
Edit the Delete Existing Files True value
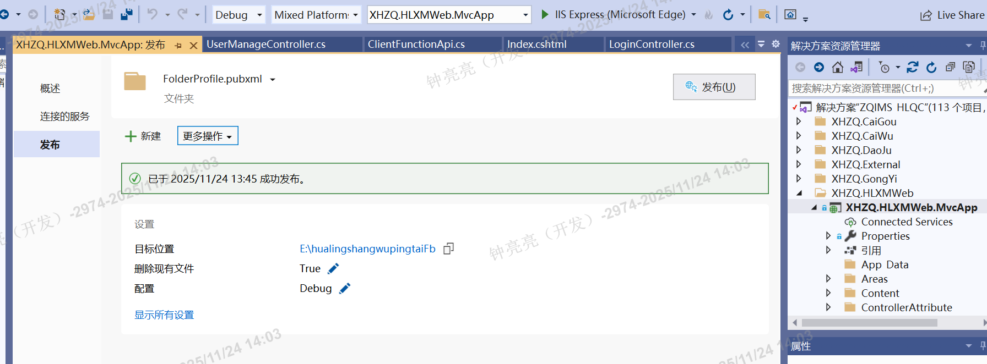click(333, 268)
